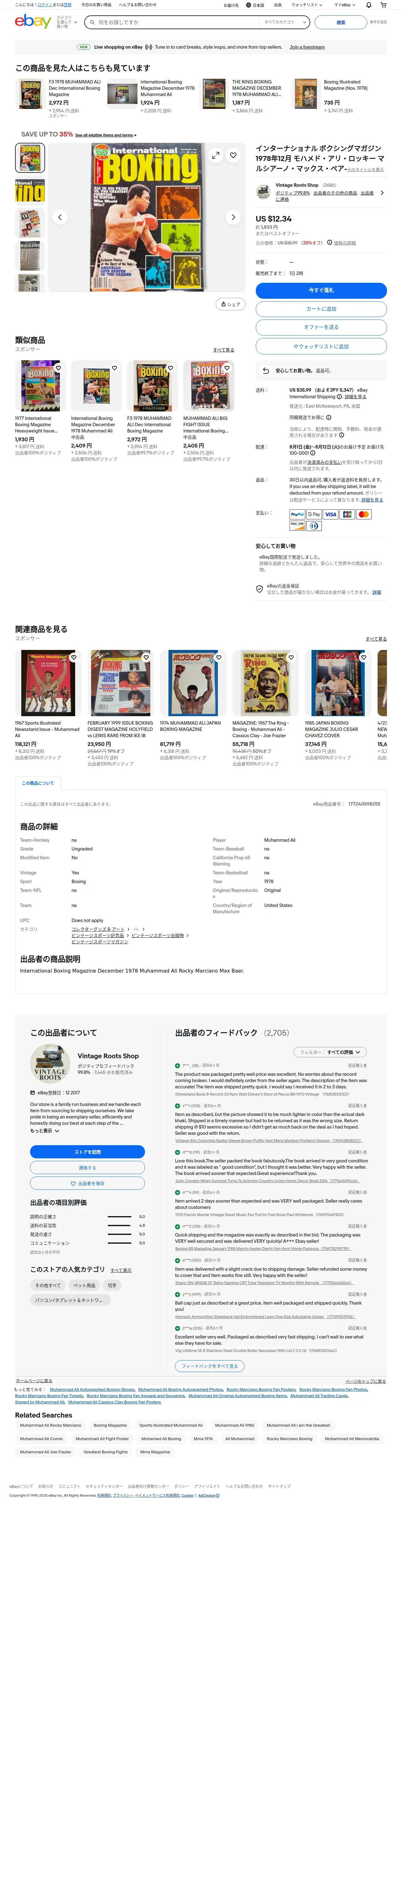This screenshot has height=1883, width=402.
Task: Click the 今すぐ落札 buy button
Action: (x=321, y=290)
